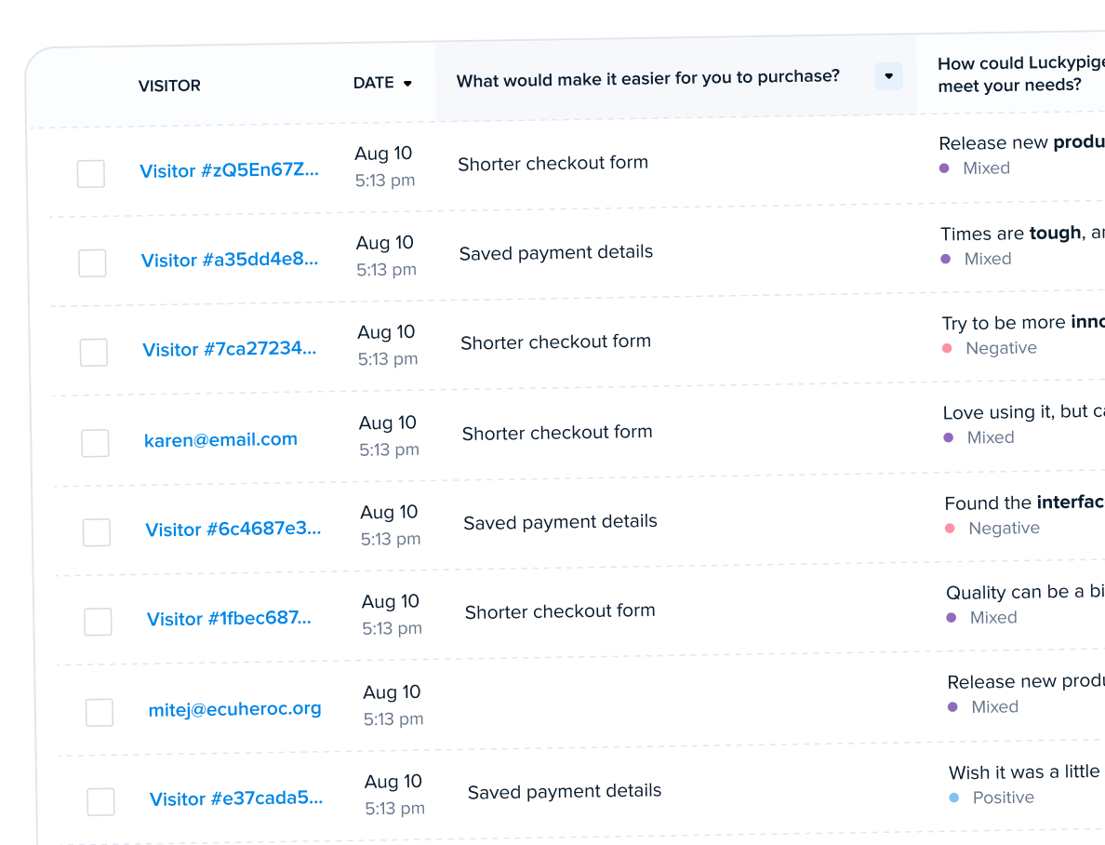Tick checkbox for karen@email.com row

point(95,442)
